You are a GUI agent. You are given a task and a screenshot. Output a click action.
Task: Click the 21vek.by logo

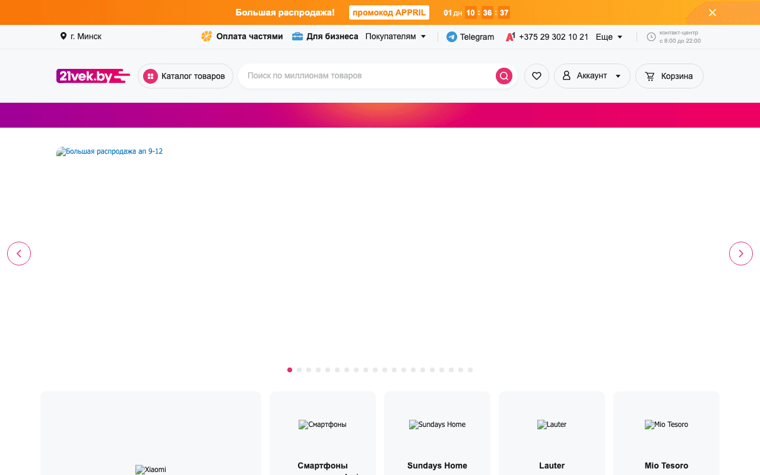click(x=93, y=76)
